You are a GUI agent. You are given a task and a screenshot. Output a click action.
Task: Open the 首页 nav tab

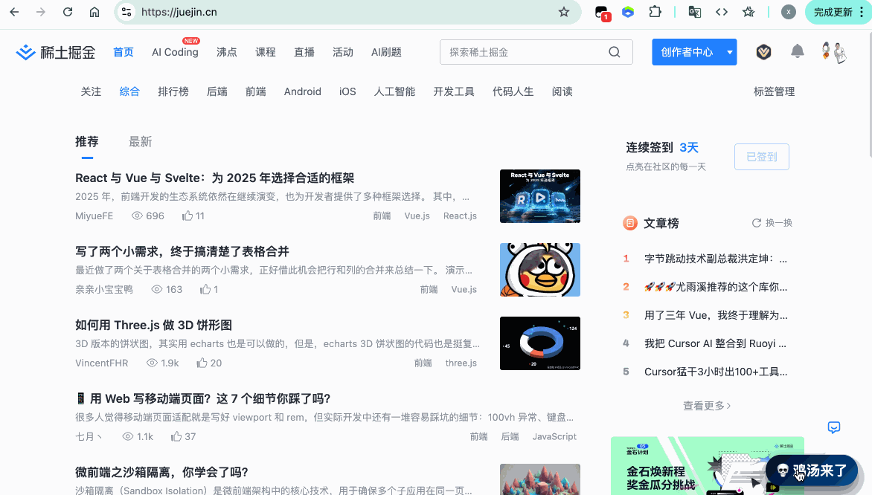[x=124, y=52]
